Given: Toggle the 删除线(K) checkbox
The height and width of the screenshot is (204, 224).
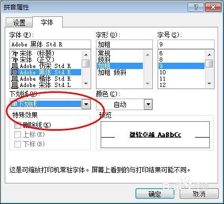Looking at the screenshot, I should pos(17,125).
